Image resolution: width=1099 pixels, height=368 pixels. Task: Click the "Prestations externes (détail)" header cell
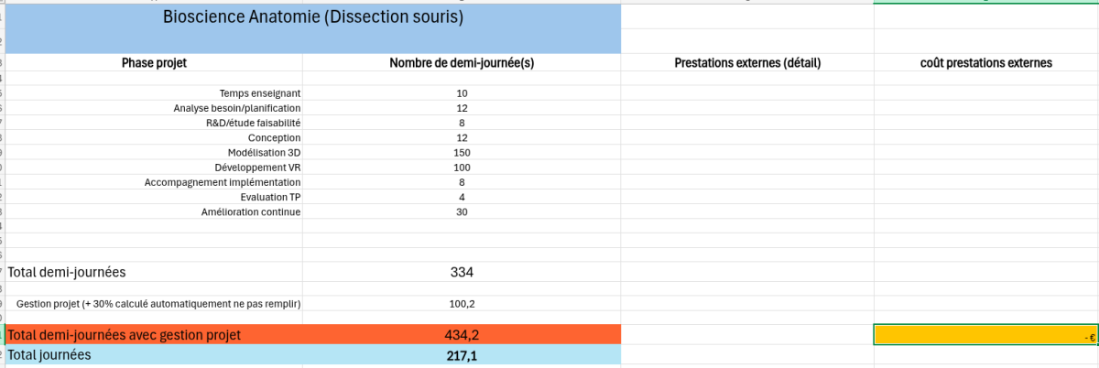click(746, 63)
